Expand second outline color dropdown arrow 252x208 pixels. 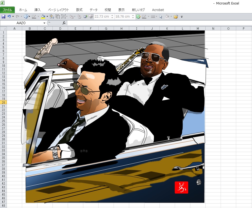[x=148, y=17]
